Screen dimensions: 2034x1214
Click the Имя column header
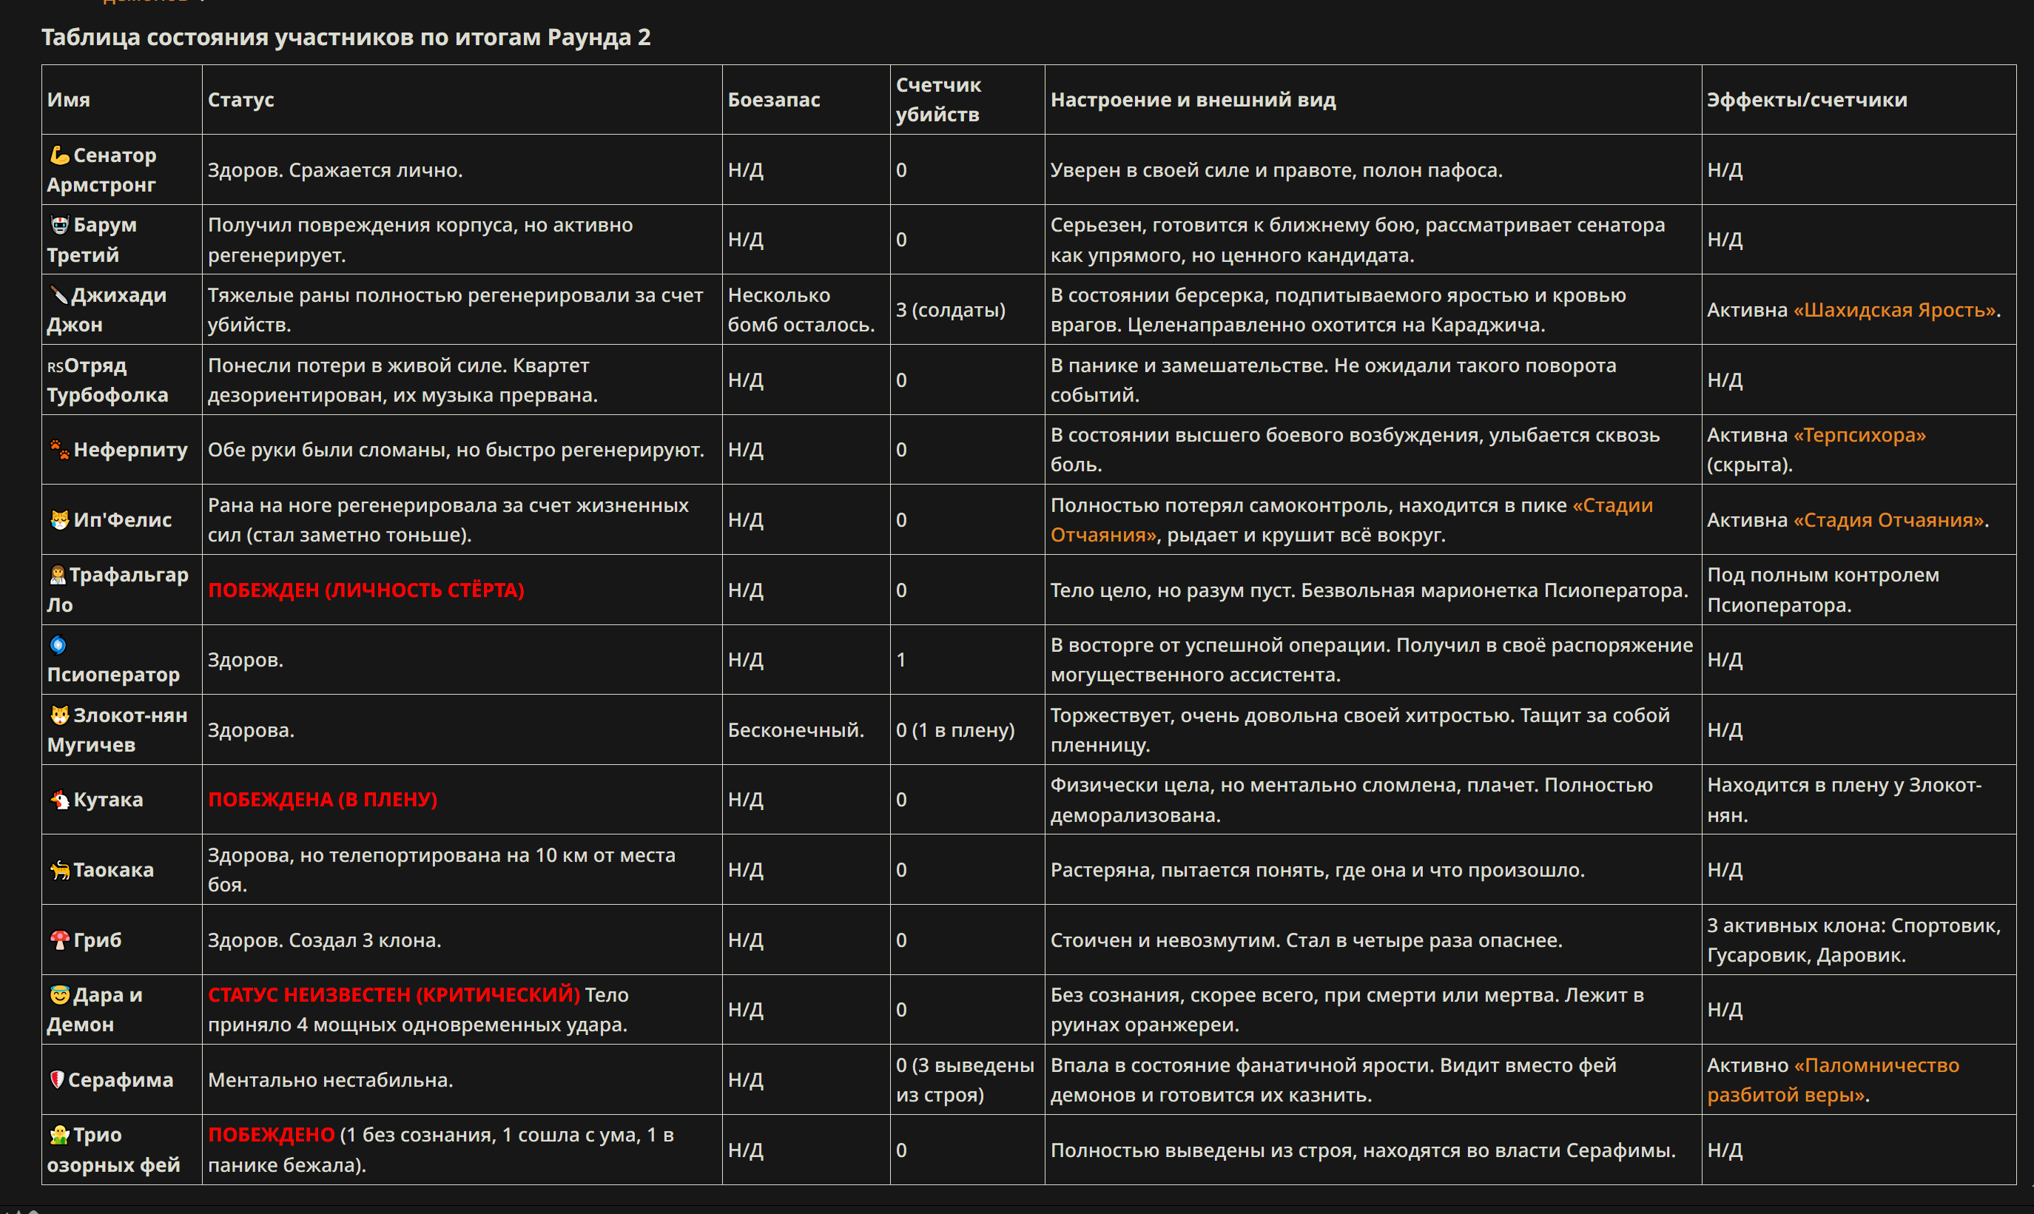69,100
